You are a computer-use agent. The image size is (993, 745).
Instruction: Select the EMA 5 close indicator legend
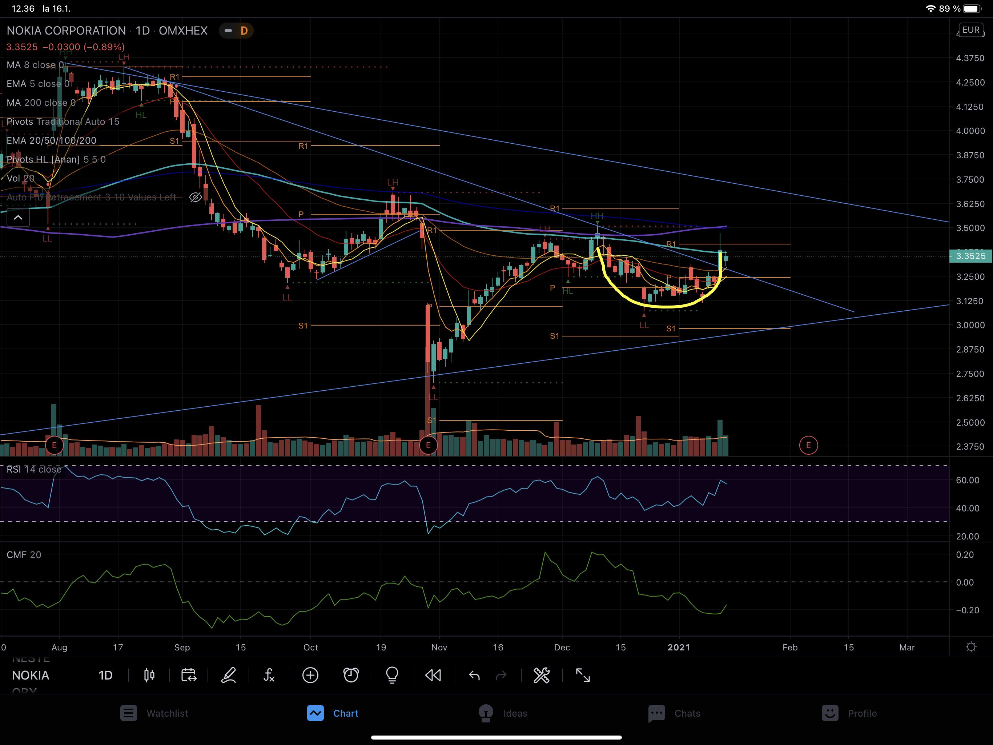point(38,84)
